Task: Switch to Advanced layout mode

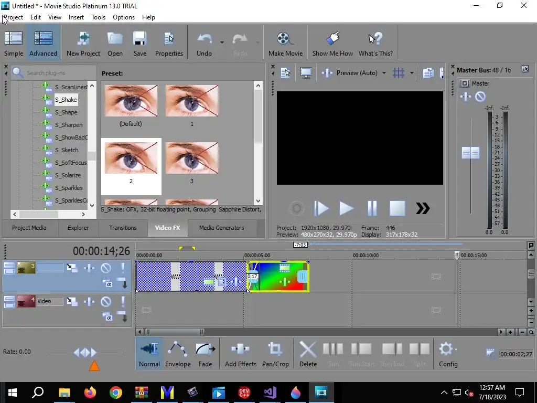Action: tap(43, 43)
